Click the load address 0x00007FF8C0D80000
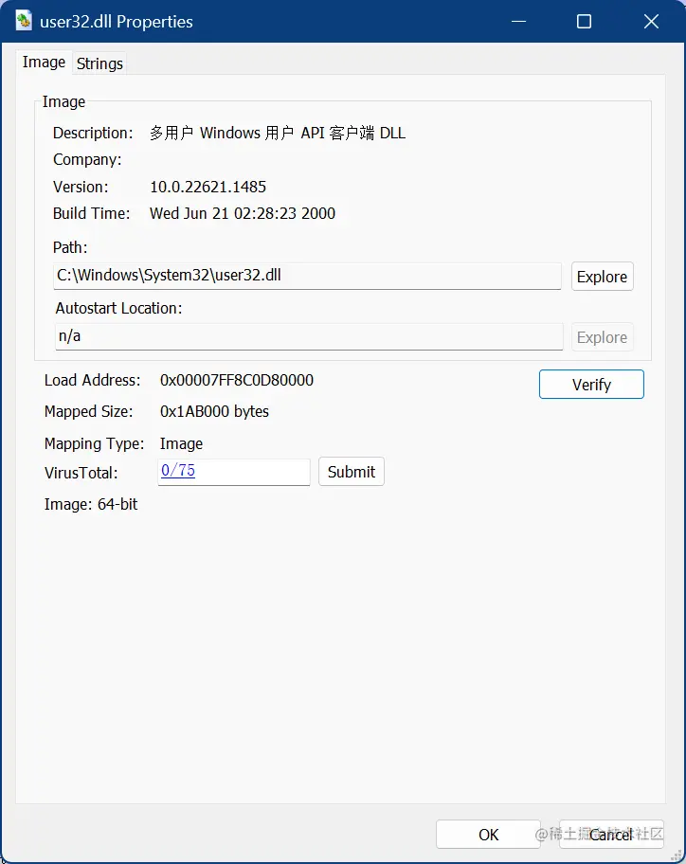This screenshot has height=864, width=686. click(x=236, y=380)
